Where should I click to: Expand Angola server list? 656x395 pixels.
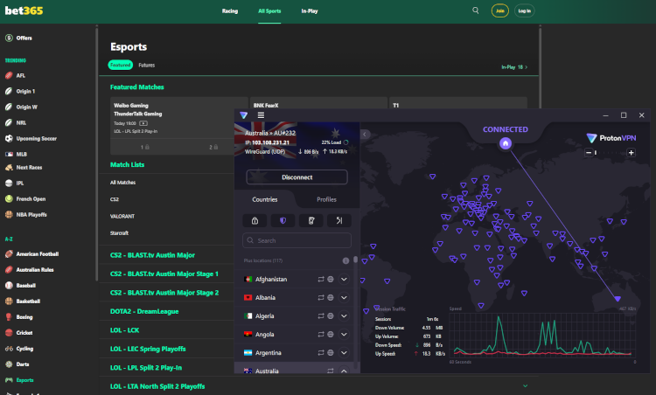[x=344, y=335]
